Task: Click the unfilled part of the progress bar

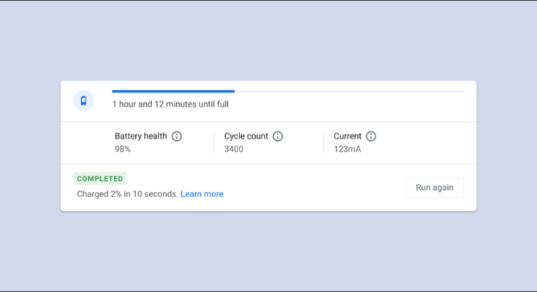Action: 349,91
